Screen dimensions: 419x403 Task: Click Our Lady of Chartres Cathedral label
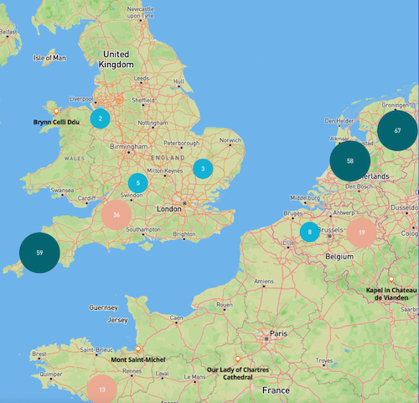click(x=238, y=374)
